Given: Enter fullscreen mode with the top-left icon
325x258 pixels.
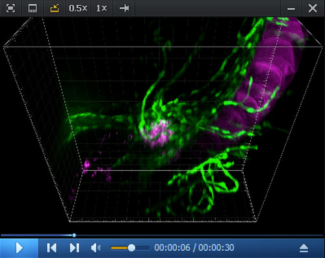Looking at the screenshot, I should pos(10,8).
